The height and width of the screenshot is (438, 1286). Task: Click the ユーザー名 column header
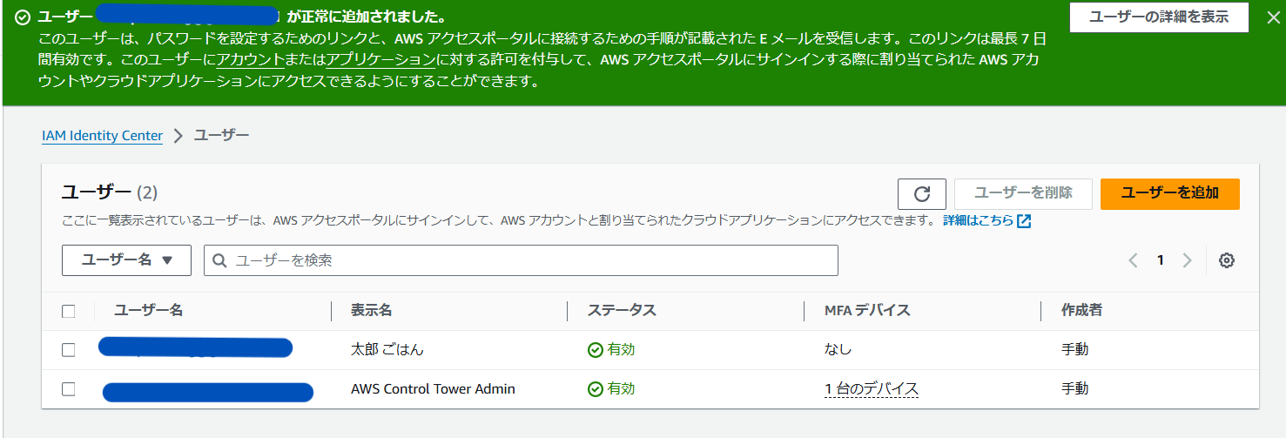point(149,311)
